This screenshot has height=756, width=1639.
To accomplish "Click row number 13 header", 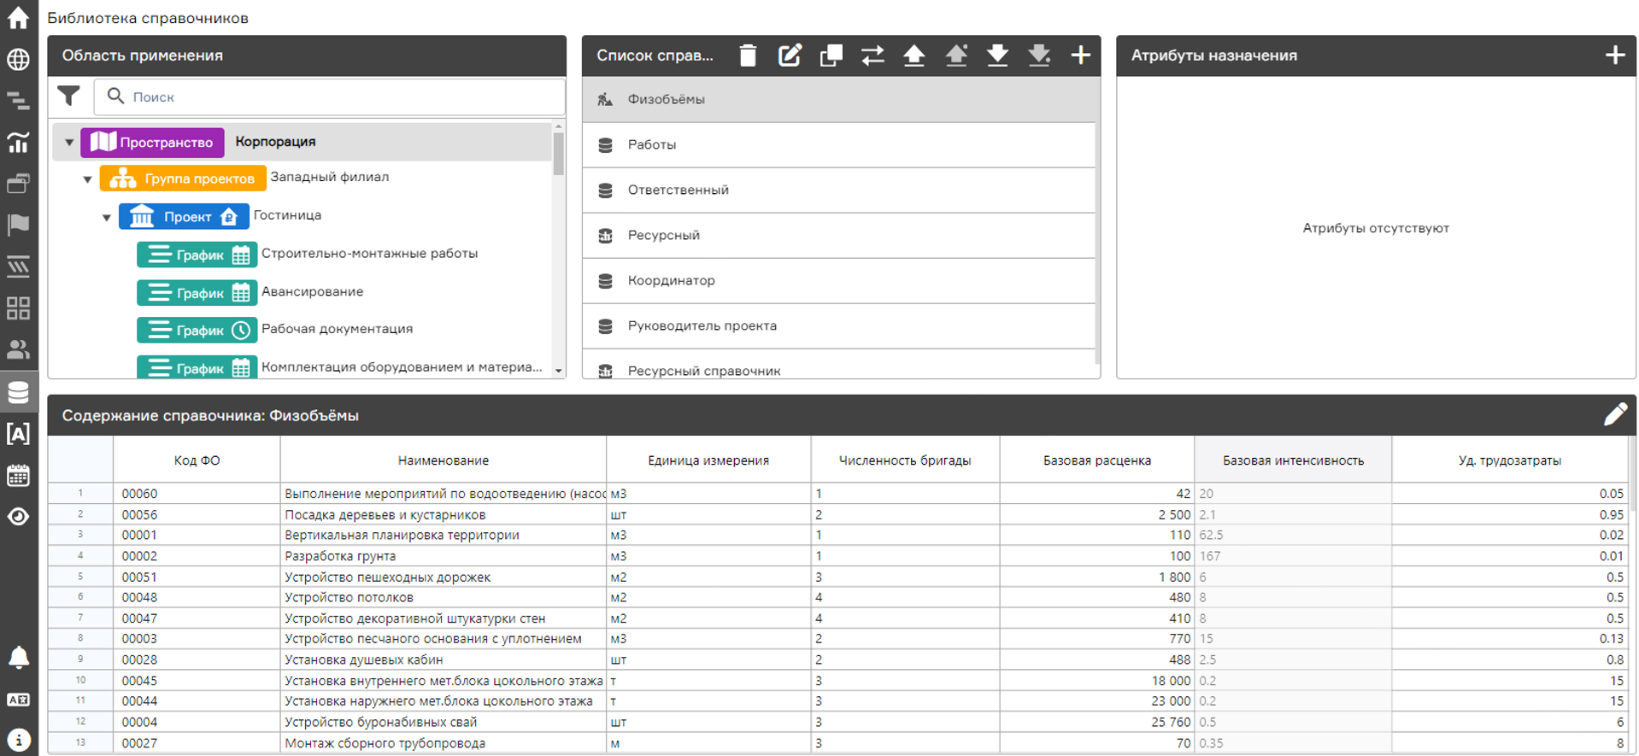I will (x=80, y=742).
